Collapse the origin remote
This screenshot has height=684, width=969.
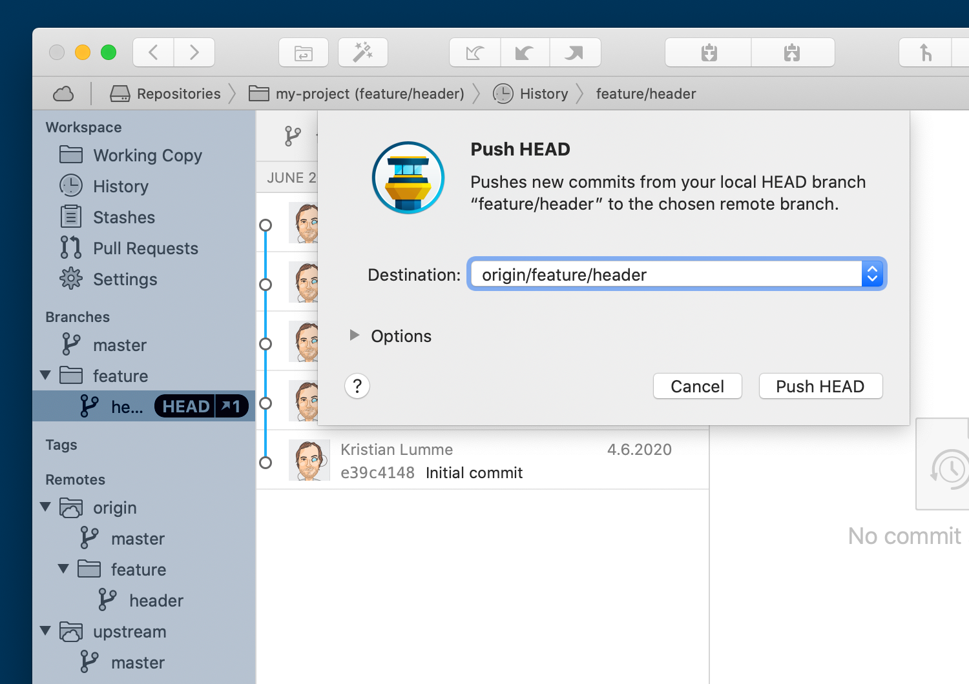[x=45, y=507]
